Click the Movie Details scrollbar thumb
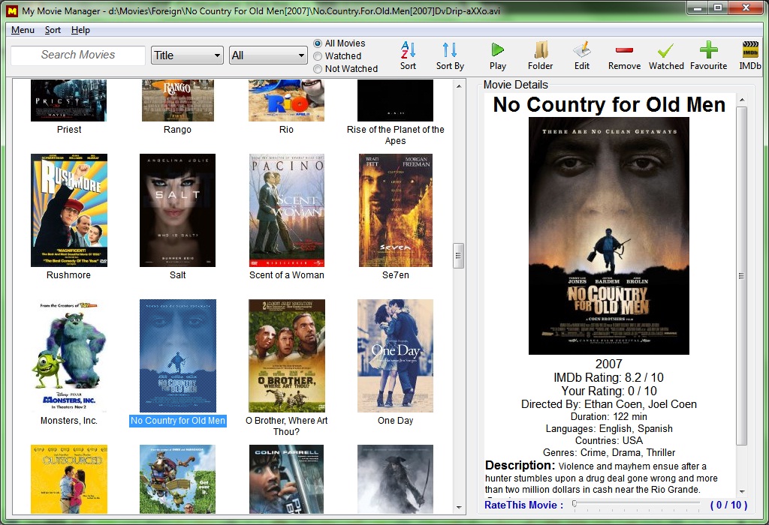 click(741, 276)
